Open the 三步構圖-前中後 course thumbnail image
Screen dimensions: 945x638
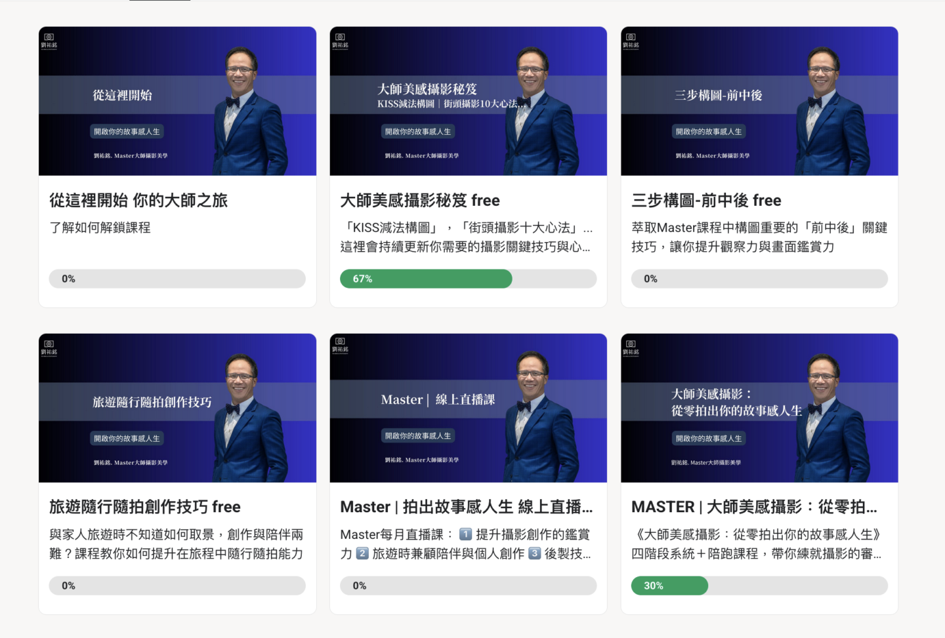click(759, 101)
